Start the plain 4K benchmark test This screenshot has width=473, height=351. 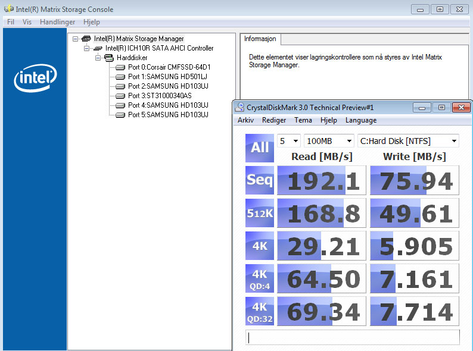click(x=260, y=246)
